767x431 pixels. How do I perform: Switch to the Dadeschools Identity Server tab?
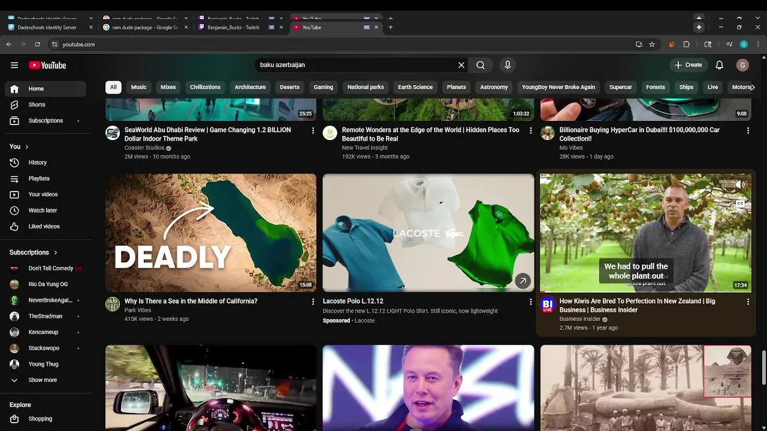[47, 27]
